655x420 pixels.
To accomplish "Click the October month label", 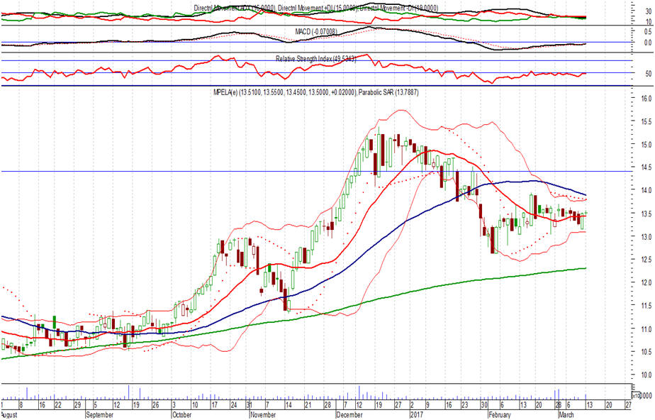I will (x=181, y=415).
